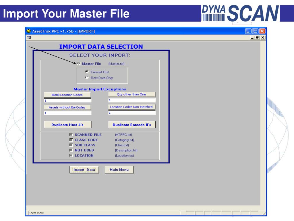
Task: Select the Convert First radio option
Action: tap(87, 72)
